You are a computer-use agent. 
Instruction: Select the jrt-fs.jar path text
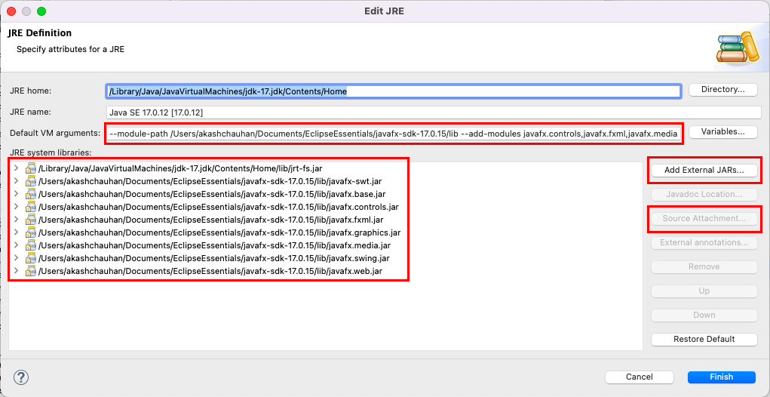[x=179, y=168]
